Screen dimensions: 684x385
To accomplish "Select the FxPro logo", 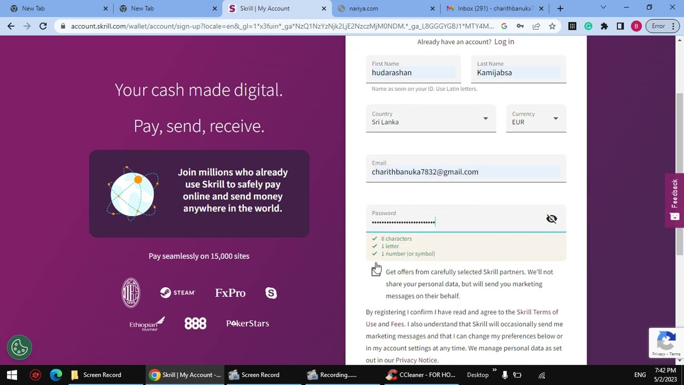I will click(x=230, y=293).
